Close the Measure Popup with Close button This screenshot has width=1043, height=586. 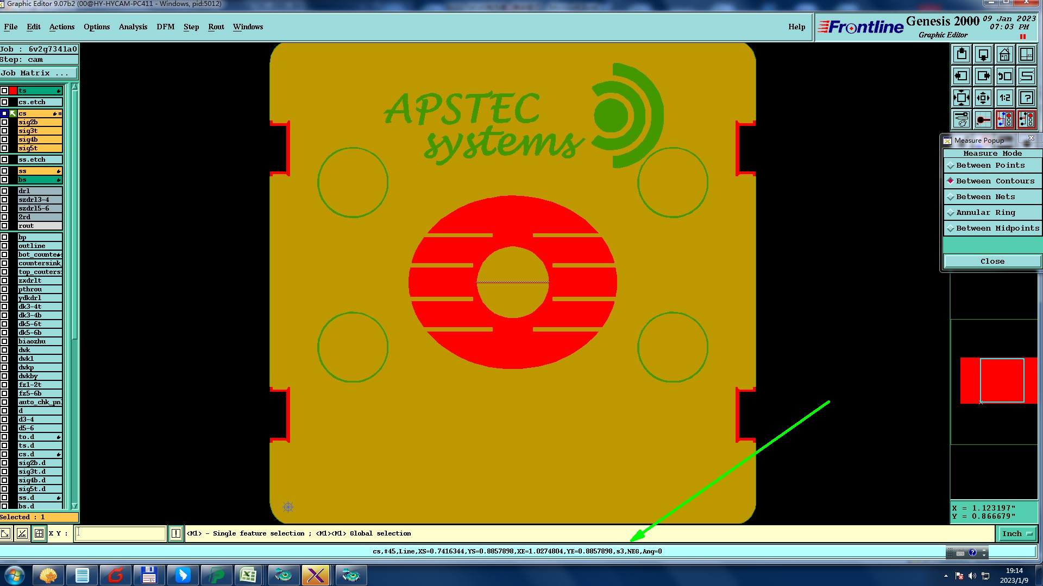[x=992, y=262]
